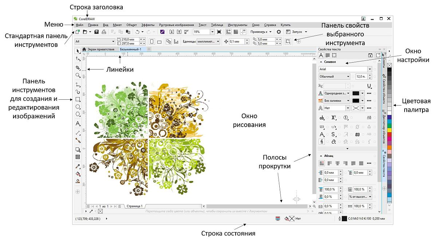Screen dimensions: 437x242
Task: Open the Растровые изображения menu
Action: click(x=177, y=25)
